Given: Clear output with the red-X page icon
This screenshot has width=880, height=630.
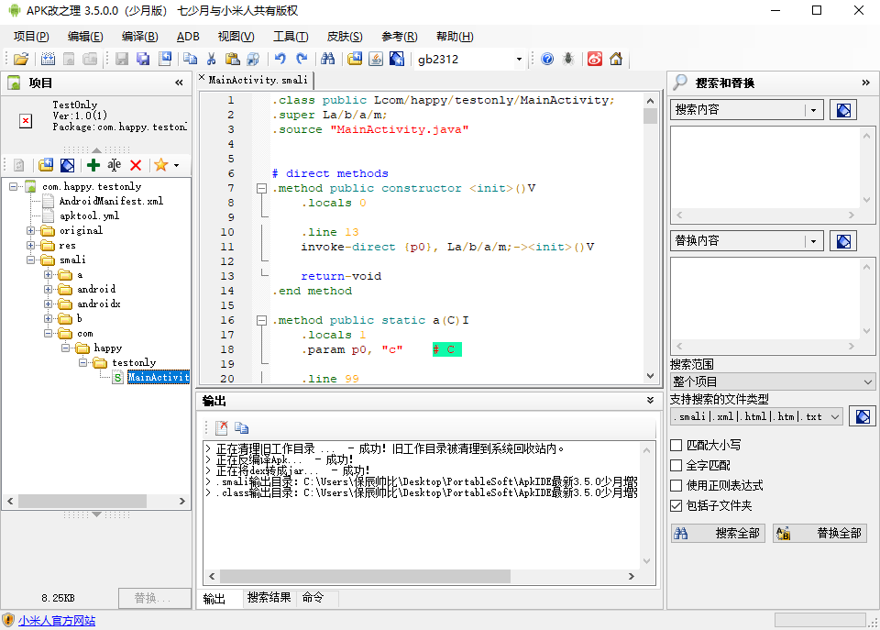Looking at the screenshot, I should (x=221, y=427).
